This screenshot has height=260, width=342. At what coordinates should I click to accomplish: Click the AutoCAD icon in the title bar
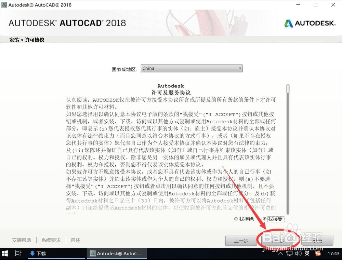click(4, 5)
